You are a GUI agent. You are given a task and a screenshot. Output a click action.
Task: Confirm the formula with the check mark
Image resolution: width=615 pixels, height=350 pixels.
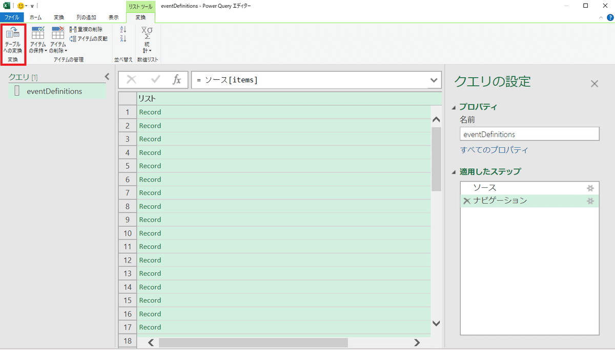click(x=156, y=80)
